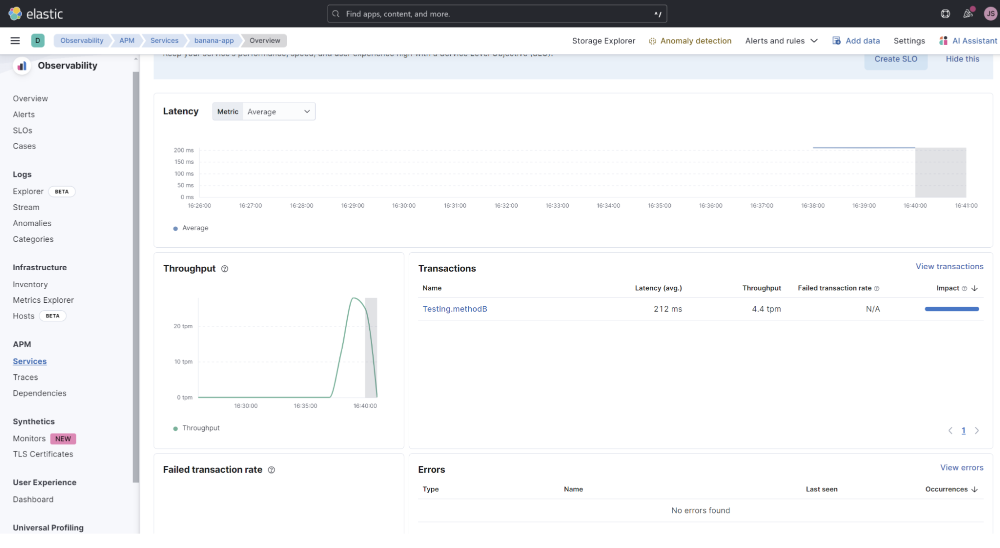Sort the transactions table by Impact arrow

974,288
